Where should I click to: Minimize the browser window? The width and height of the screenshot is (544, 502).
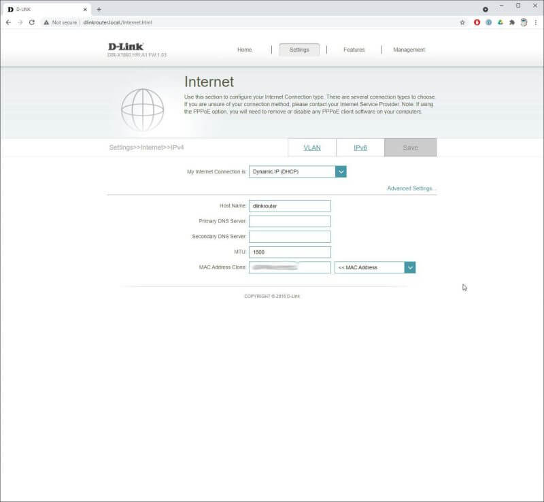pyautogui.click(x=502, y=5)
